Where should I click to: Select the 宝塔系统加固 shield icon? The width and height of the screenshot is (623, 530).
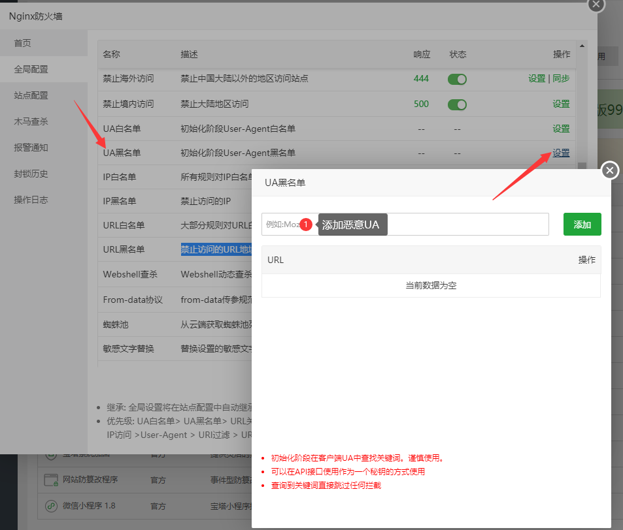click(50, 455)
